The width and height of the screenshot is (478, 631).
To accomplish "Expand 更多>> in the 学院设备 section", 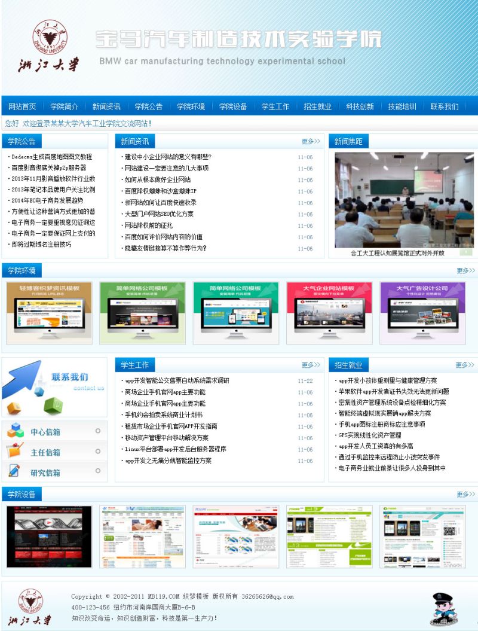I will [465, 494].
